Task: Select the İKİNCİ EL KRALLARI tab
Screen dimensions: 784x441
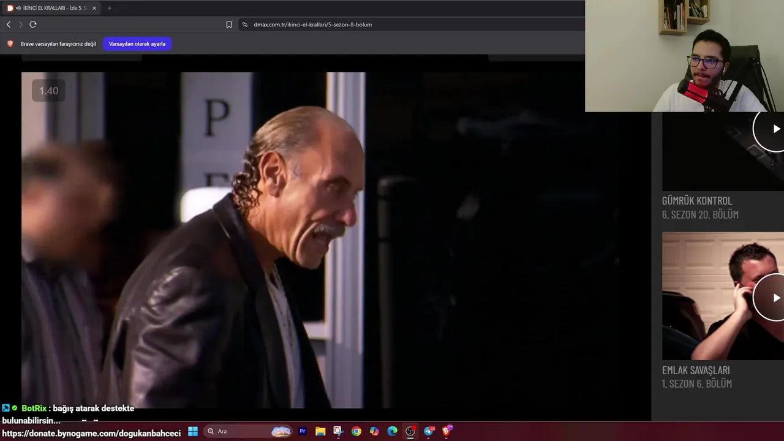Action: [51, 8]
